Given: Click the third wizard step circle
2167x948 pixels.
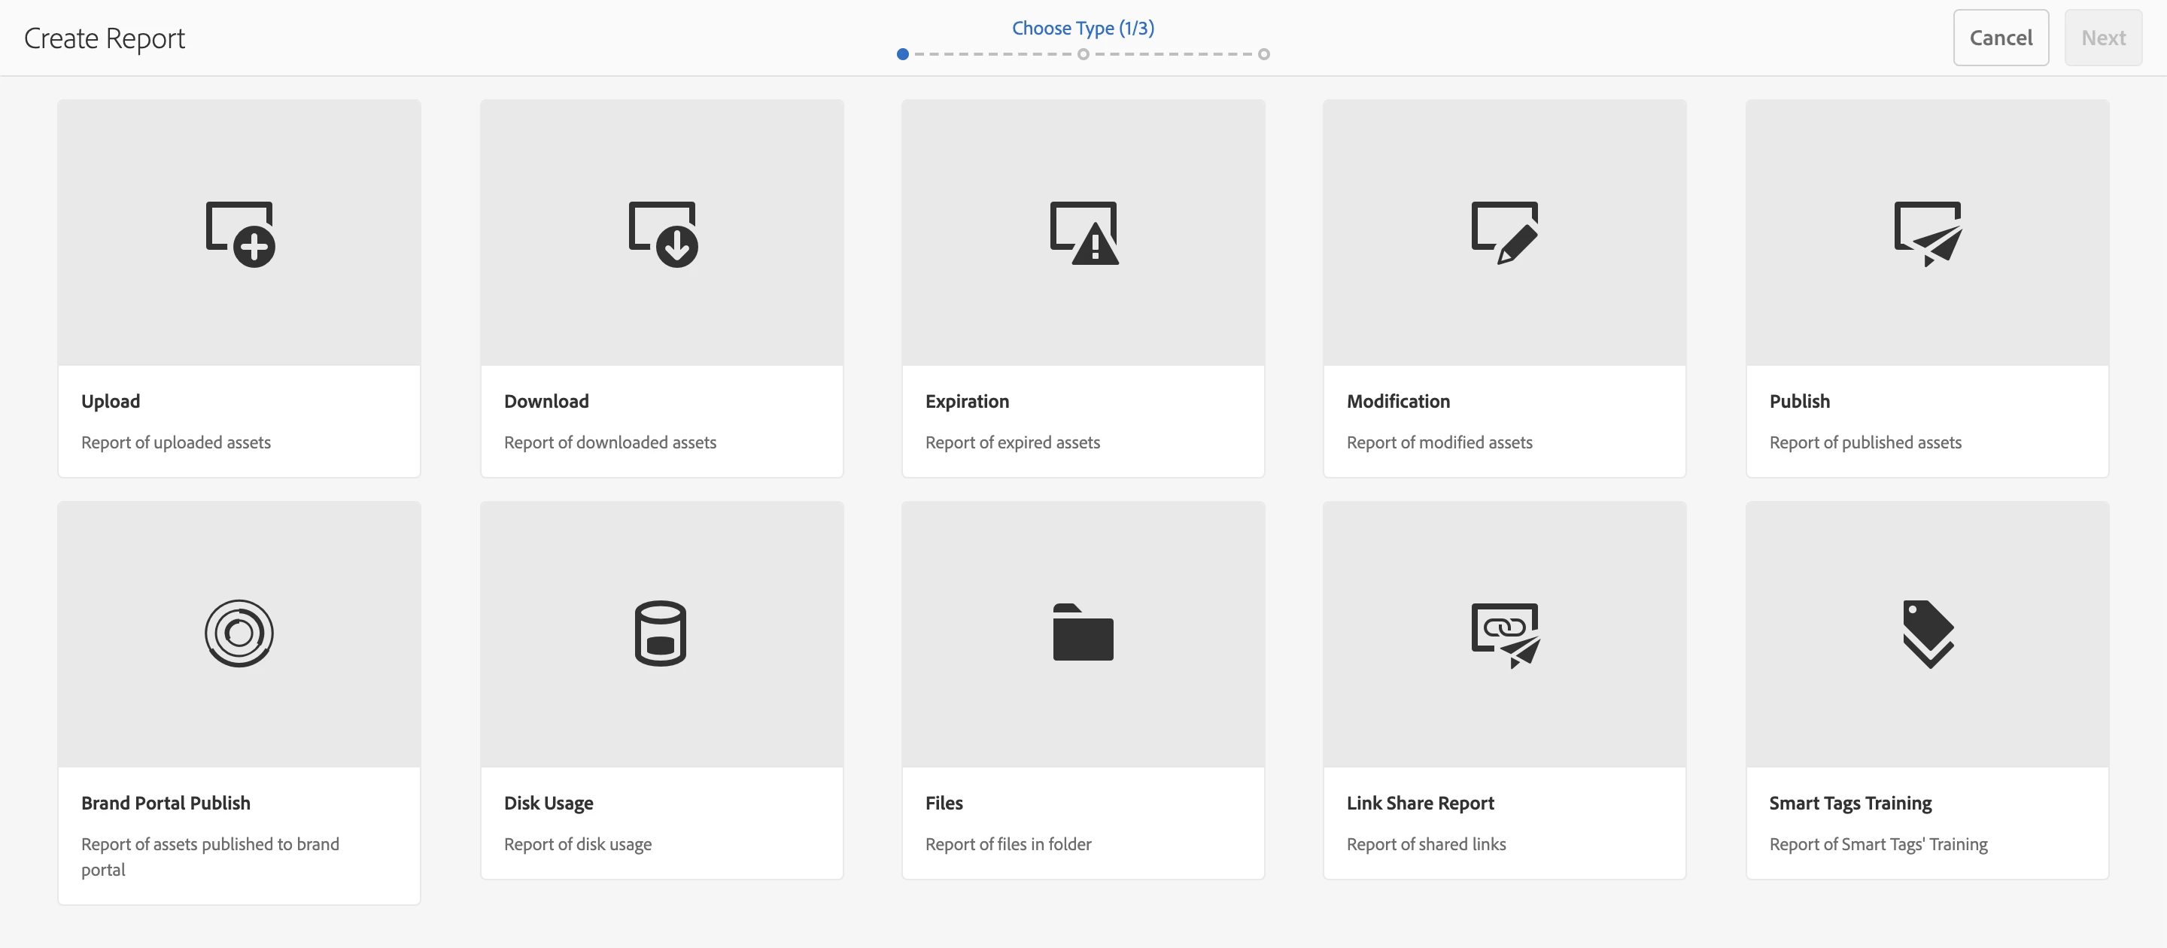Looking at the screenshot, I should (1263, 55).
